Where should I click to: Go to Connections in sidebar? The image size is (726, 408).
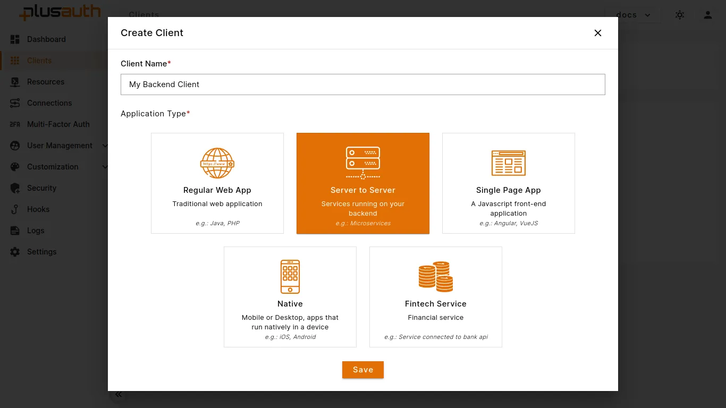click(49, 103)
